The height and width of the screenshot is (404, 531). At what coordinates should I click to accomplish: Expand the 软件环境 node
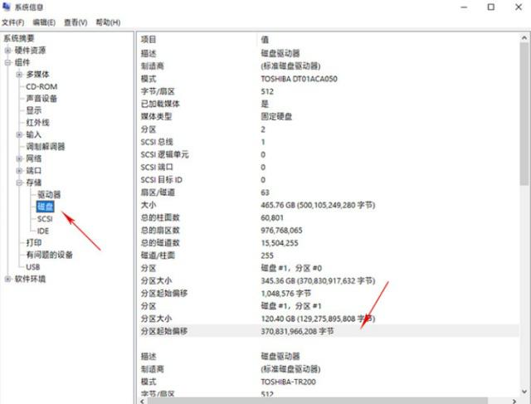click(x=7, y=279)
